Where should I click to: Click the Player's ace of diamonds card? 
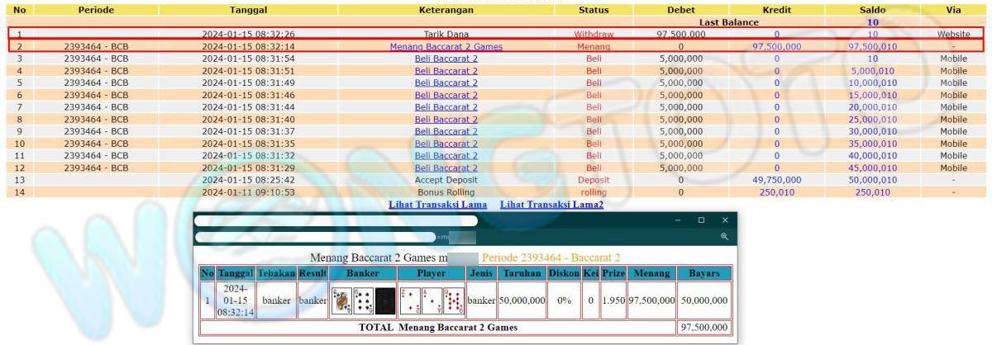[x=432, y=300]
